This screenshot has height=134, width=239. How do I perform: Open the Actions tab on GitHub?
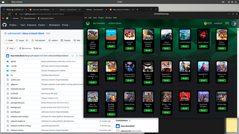(53, 40)
